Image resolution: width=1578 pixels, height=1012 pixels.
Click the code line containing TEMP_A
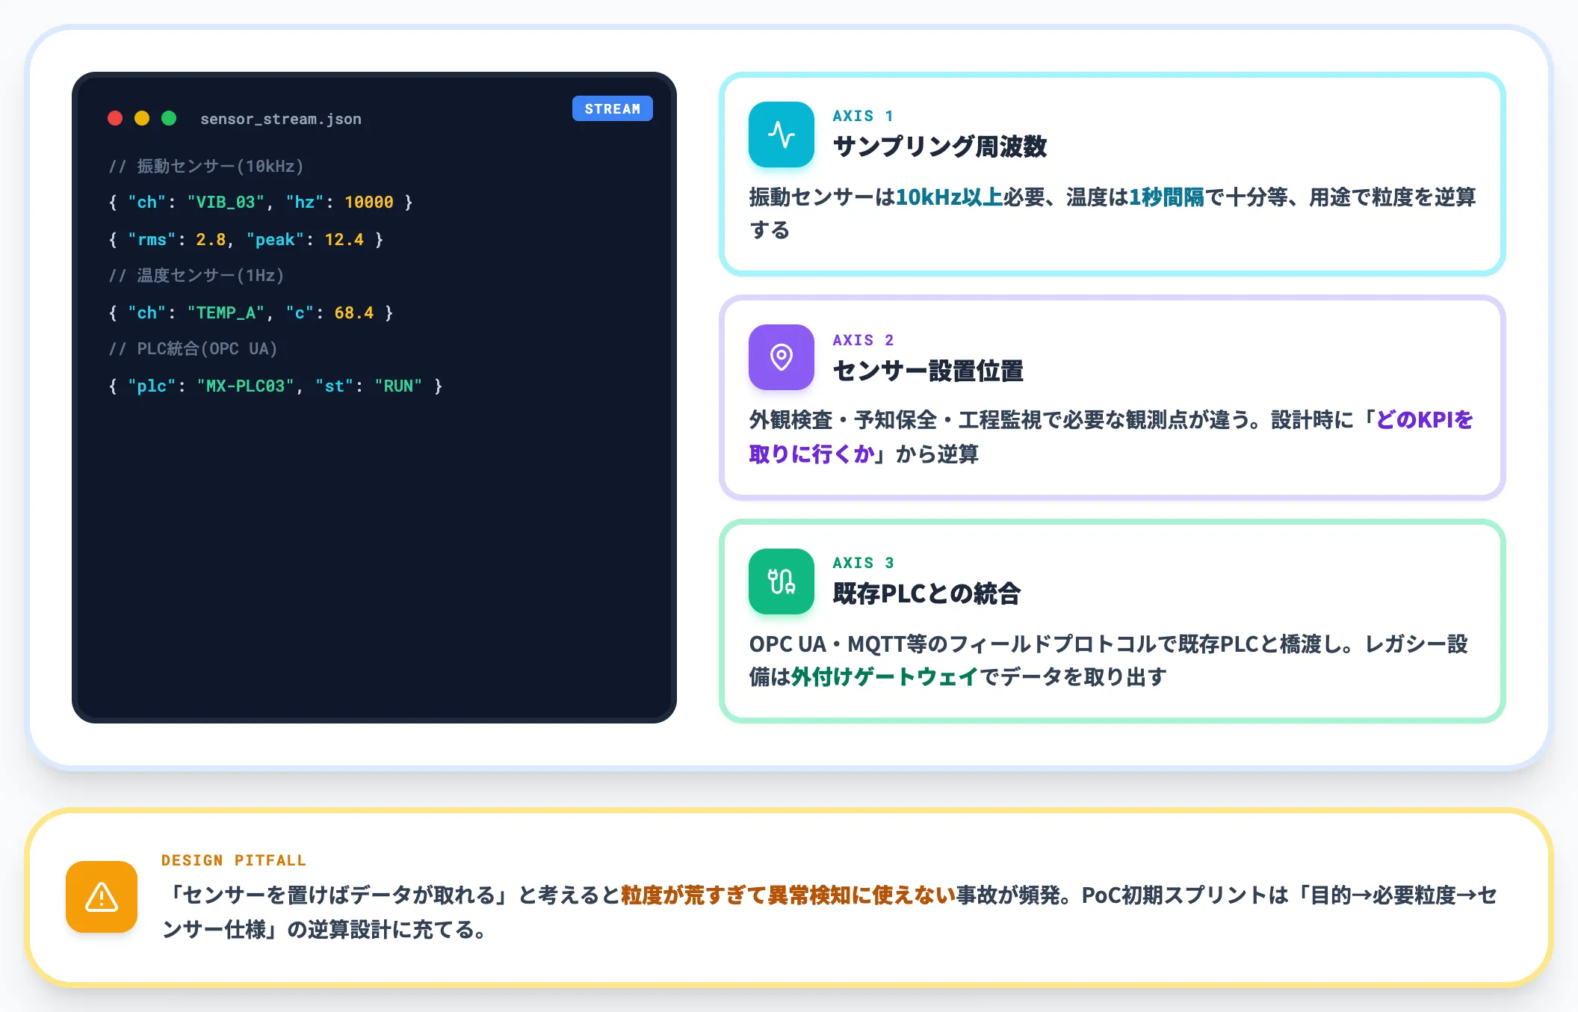[x=251, y=313]
